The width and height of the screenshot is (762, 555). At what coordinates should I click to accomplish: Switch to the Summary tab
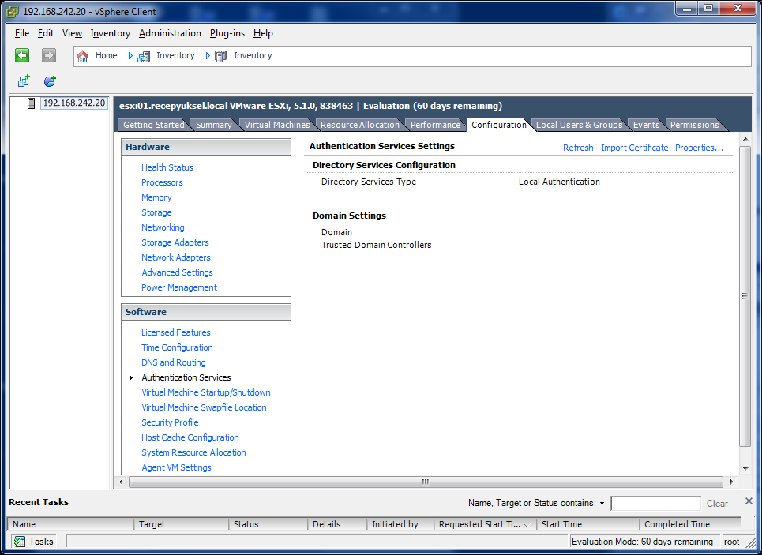213,125
